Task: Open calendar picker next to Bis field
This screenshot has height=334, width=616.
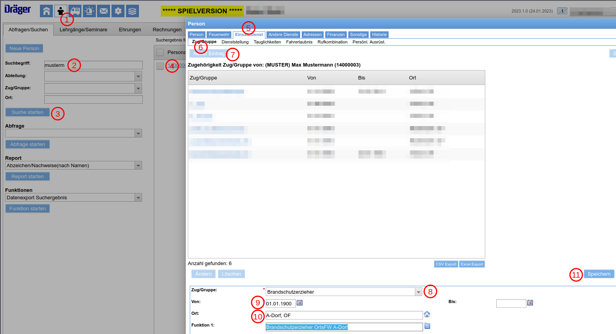Action: 530,303
